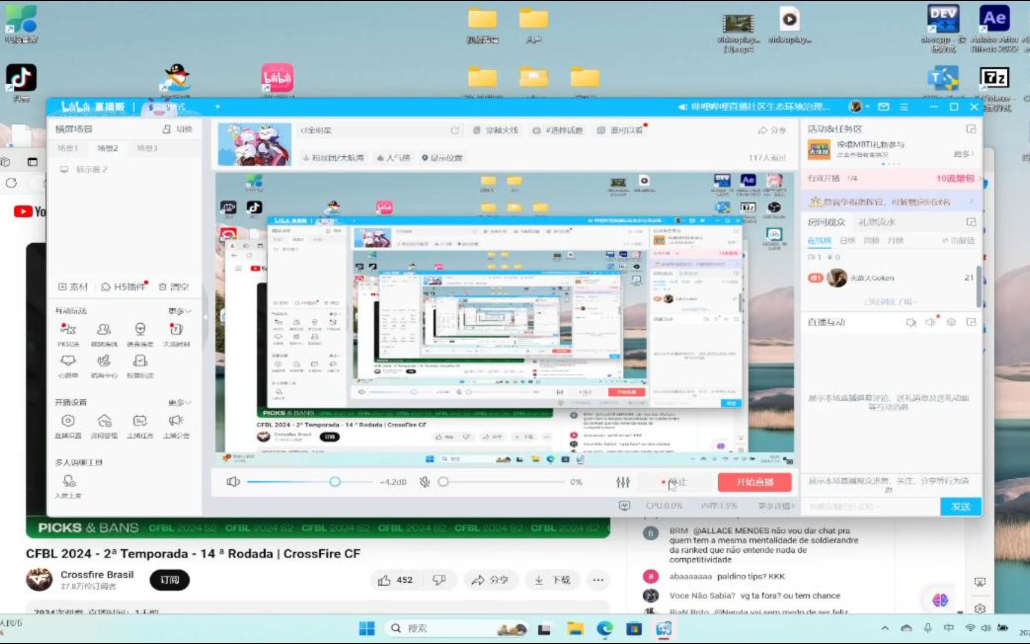
Task: Adjust the speaker volume slider handle
Action: pos(335,482)
